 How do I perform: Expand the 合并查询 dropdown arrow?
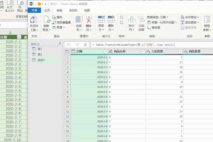198,17
